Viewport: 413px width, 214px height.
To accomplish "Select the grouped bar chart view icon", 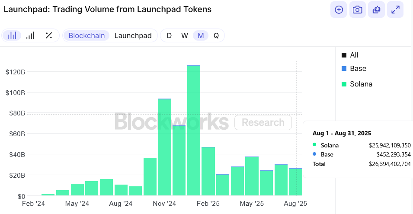I will point(12,35).
